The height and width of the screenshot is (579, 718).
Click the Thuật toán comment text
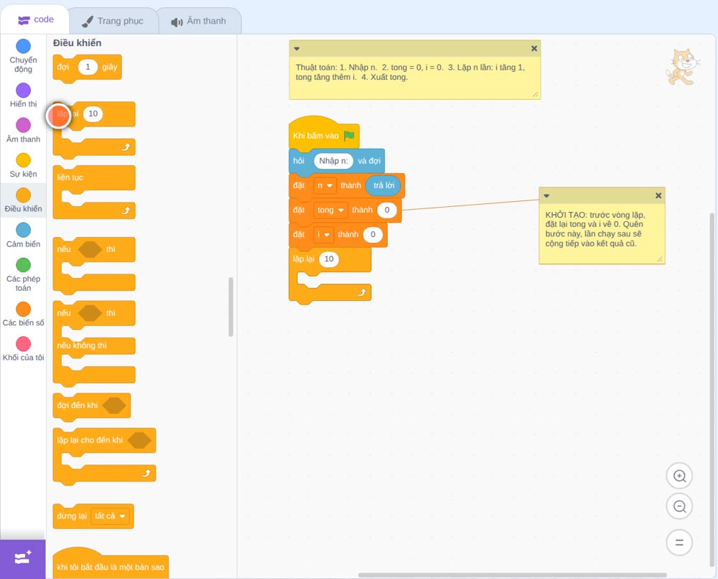point(410,73)
